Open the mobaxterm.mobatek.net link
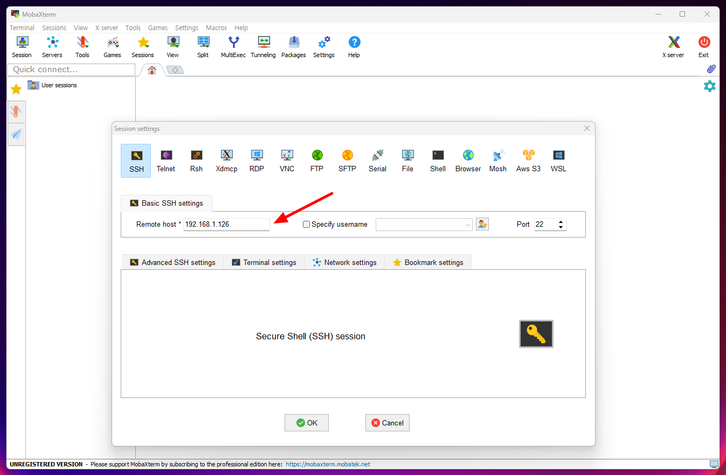This screenshot has width=726, height=475. (328, 464)
